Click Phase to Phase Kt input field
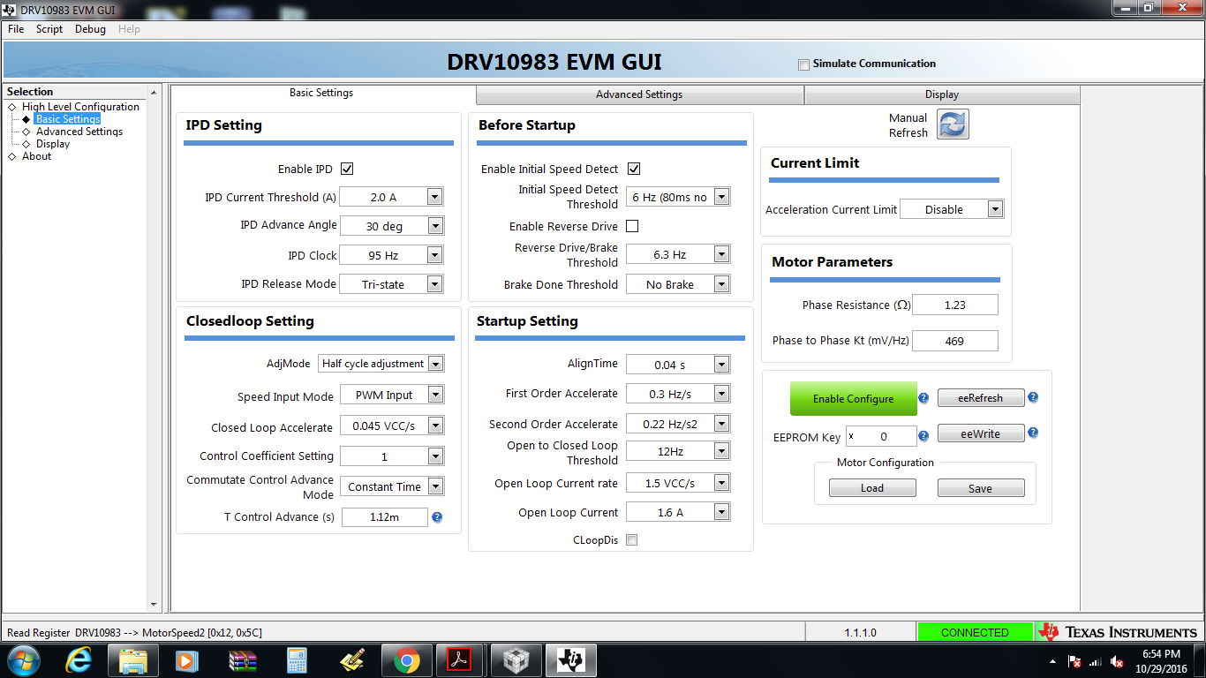Image resolution: width=1206 pixels, height=678 pixels. click(955, 341)
